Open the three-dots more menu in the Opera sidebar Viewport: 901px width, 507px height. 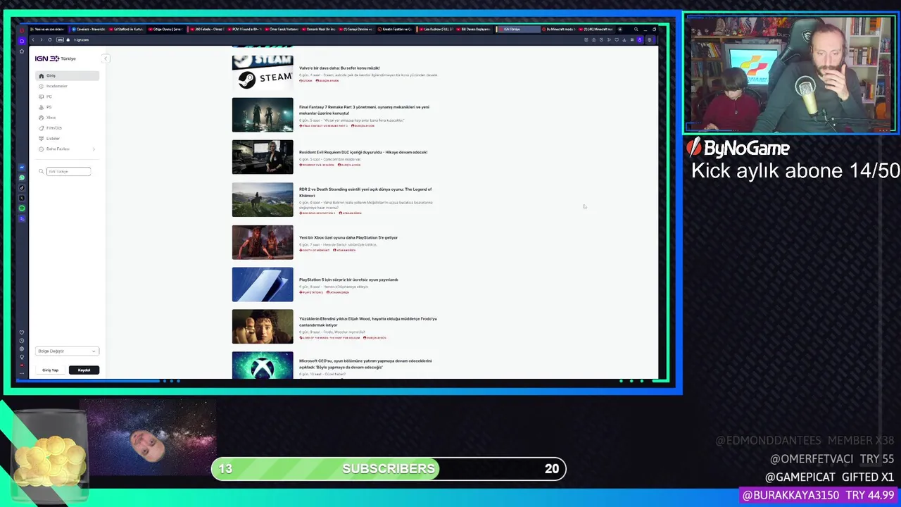point(22,373)
